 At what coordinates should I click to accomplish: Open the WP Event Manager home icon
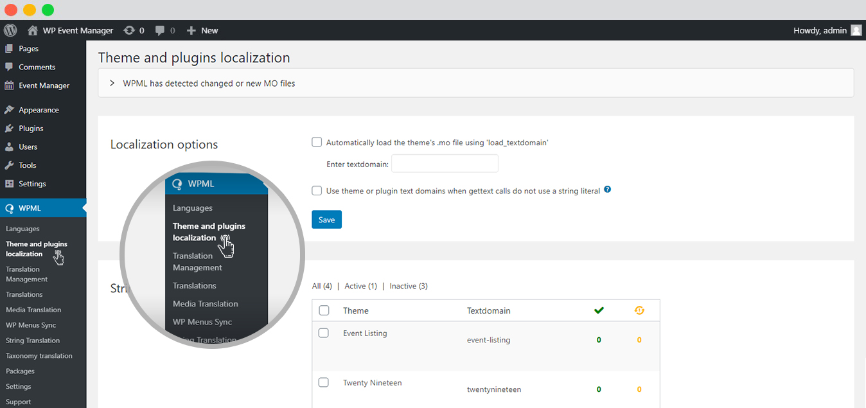(x=33, y=30)
